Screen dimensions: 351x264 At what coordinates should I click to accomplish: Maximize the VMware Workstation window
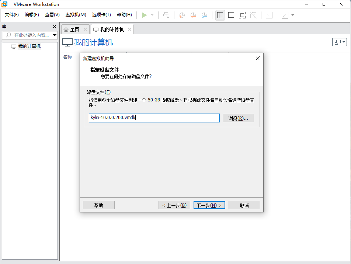pyautogui.click(x=324, y=4)
